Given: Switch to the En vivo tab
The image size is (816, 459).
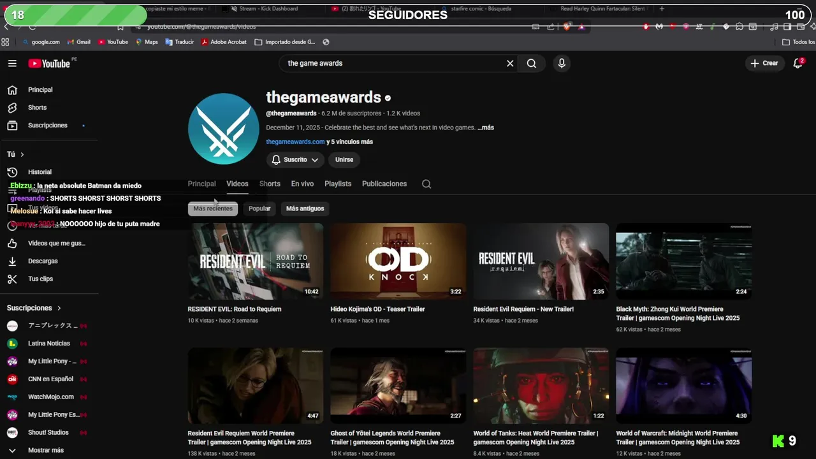Looking at the screenshot, I should [x=302, y=184].
